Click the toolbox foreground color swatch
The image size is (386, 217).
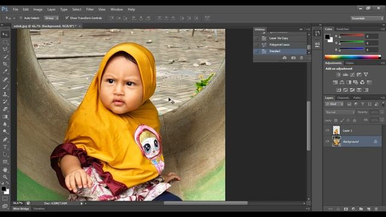pyautogui.click(x=4, y=189)
